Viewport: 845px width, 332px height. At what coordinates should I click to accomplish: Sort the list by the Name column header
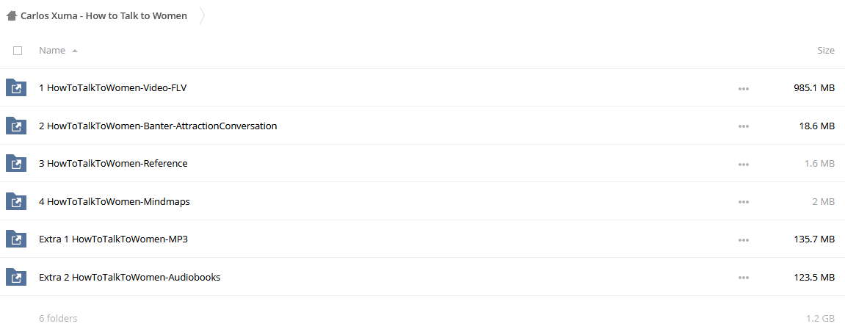[52, 50]
